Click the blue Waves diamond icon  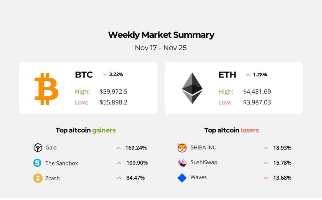click(182, 178)
